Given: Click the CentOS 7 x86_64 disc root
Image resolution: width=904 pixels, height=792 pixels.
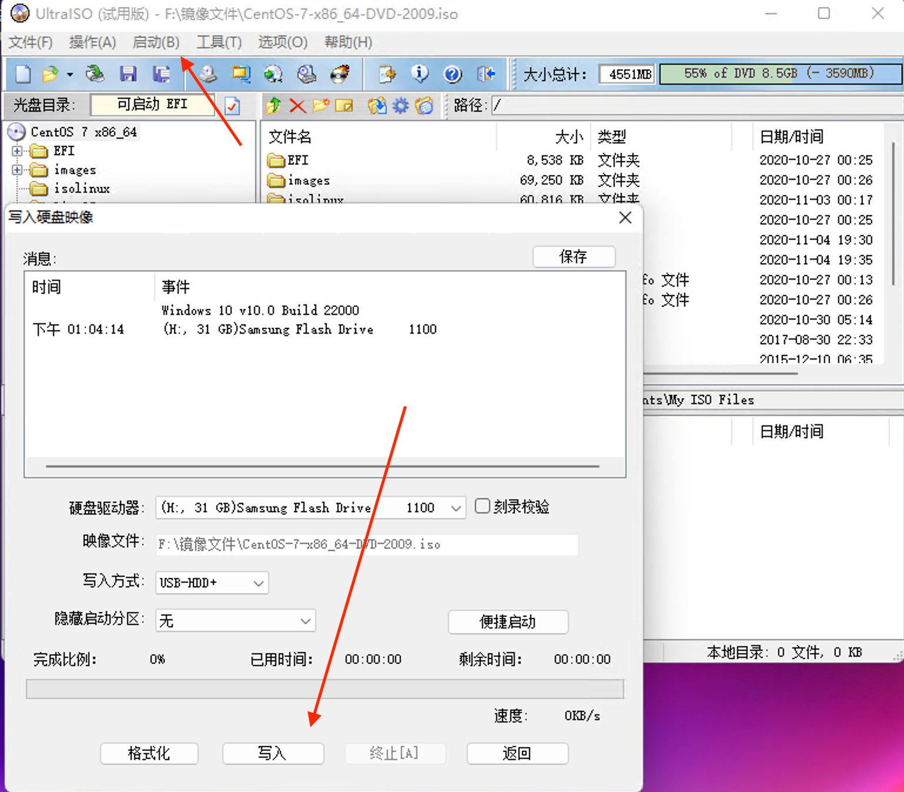Looking at the screenshot, I should (83, 132).
